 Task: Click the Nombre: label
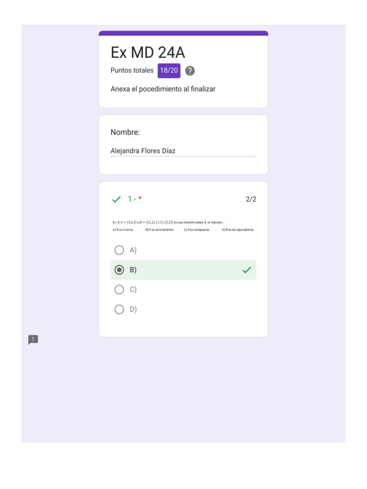[x=125, y=132]
